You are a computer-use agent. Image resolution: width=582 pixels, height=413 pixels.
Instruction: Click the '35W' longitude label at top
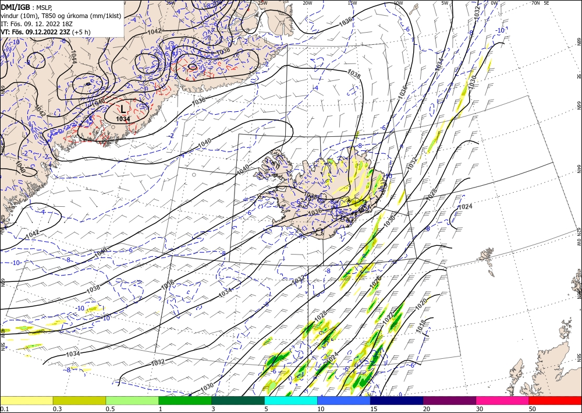point(171,3)
